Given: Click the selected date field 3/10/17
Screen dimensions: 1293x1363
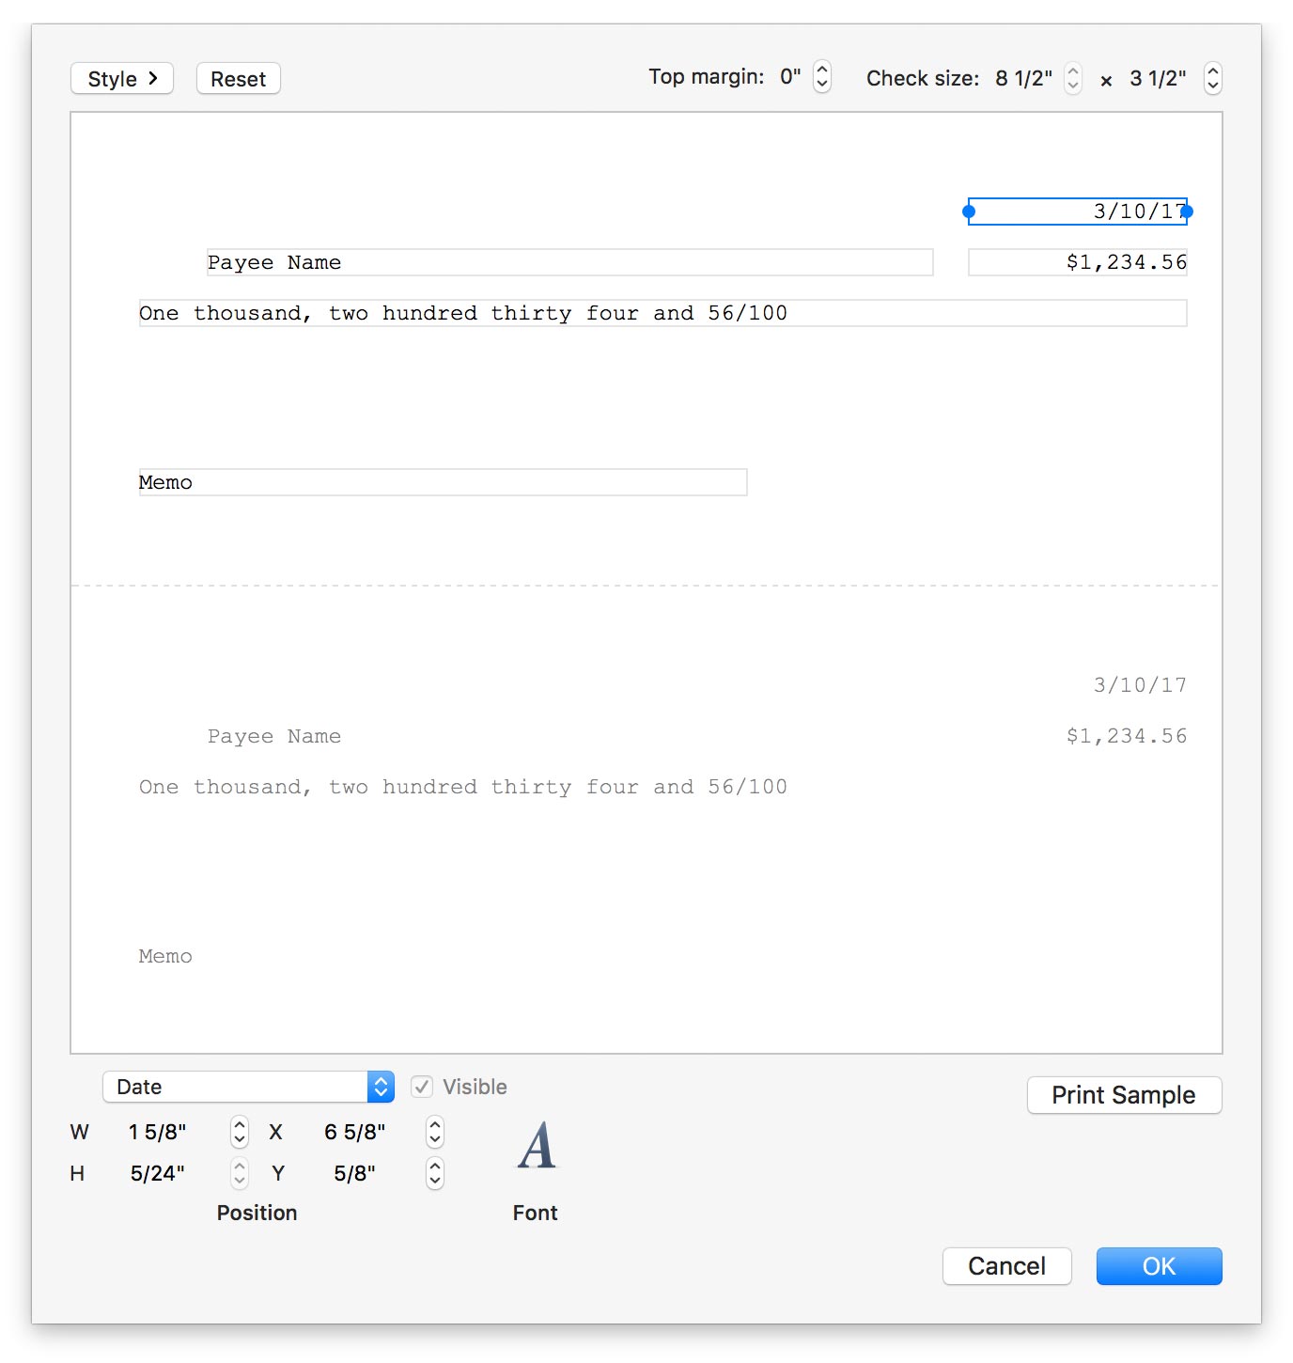Looking at the screenshot, I should point(1077,211).
